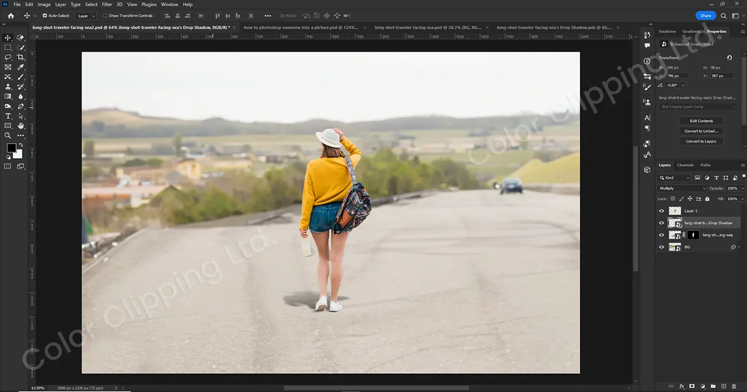Select the Rectangular Marquee tool

click(x=8, y=47)
